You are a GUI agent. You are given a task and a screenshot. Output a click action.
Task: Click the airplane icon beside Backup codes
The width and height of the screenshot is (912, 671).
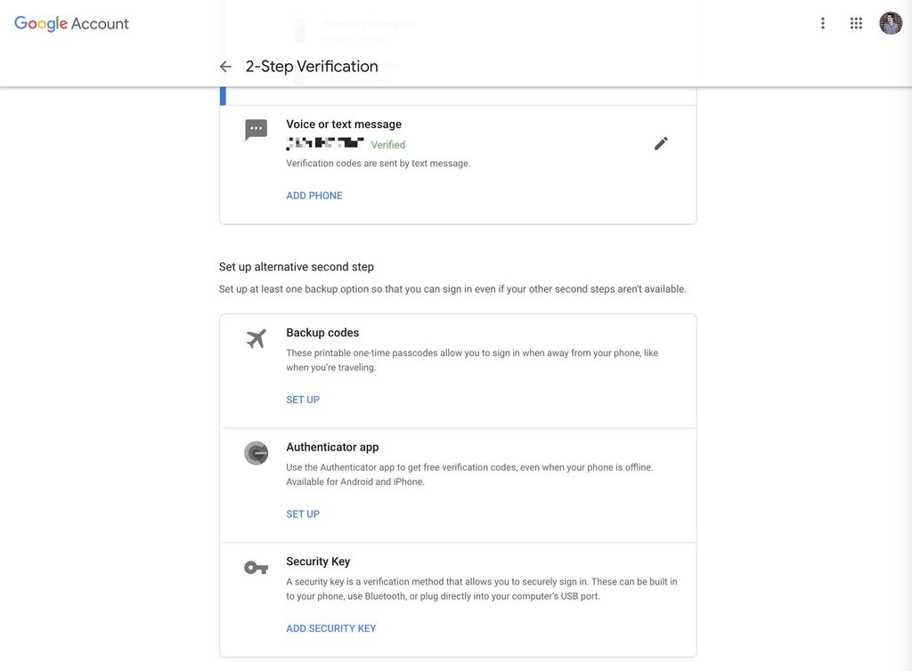[x=256, y=338]
